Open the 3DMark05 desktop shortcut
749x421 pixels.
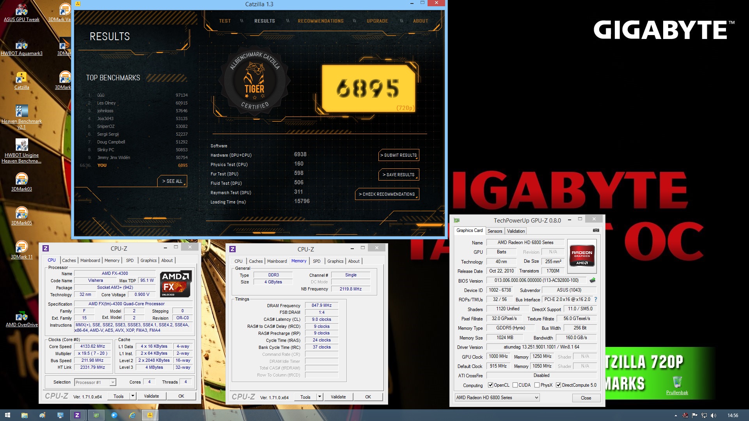(21, 216)
